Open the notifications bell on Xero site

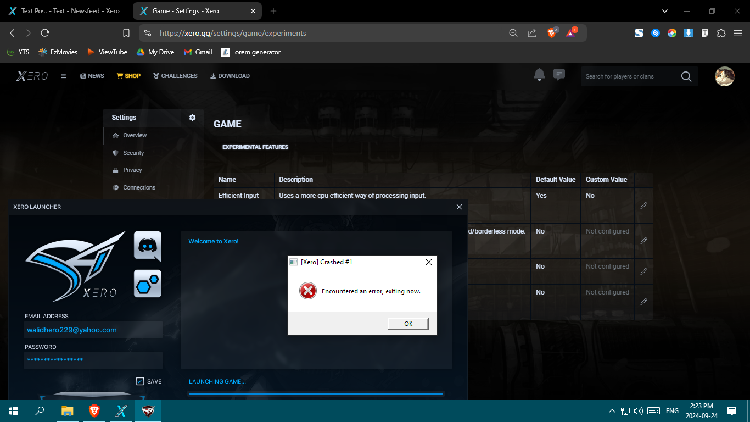(539, 75)
